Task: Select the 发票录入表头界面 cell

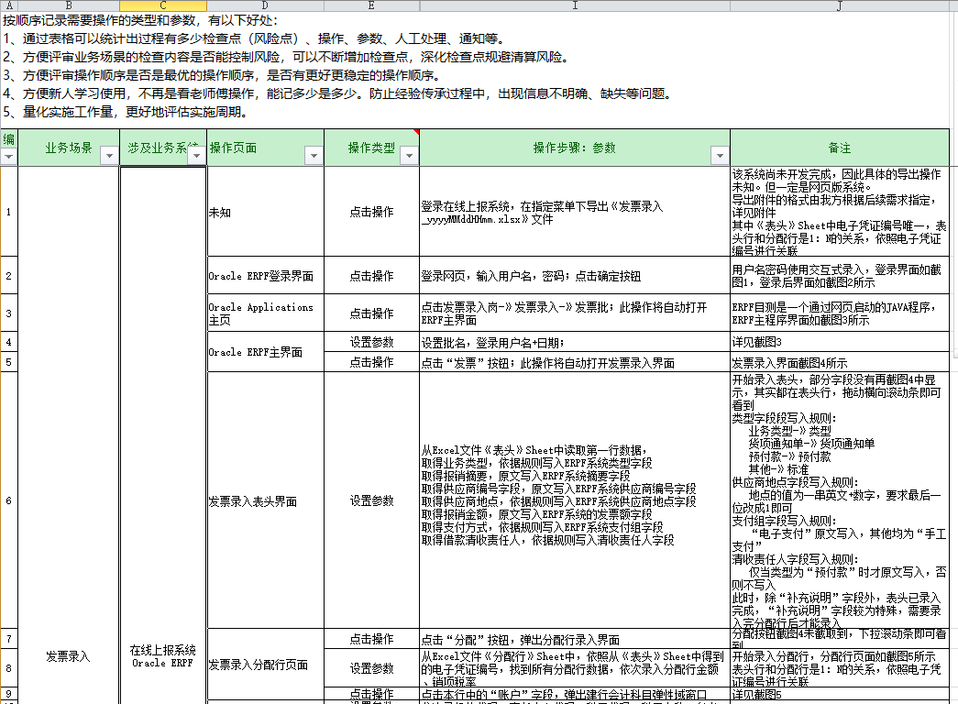Action: point(265,501)
